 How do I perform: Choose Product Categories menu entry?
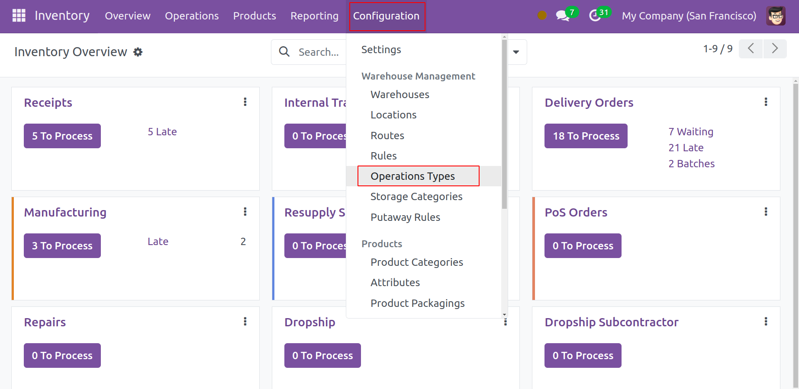tap(417, 262)
